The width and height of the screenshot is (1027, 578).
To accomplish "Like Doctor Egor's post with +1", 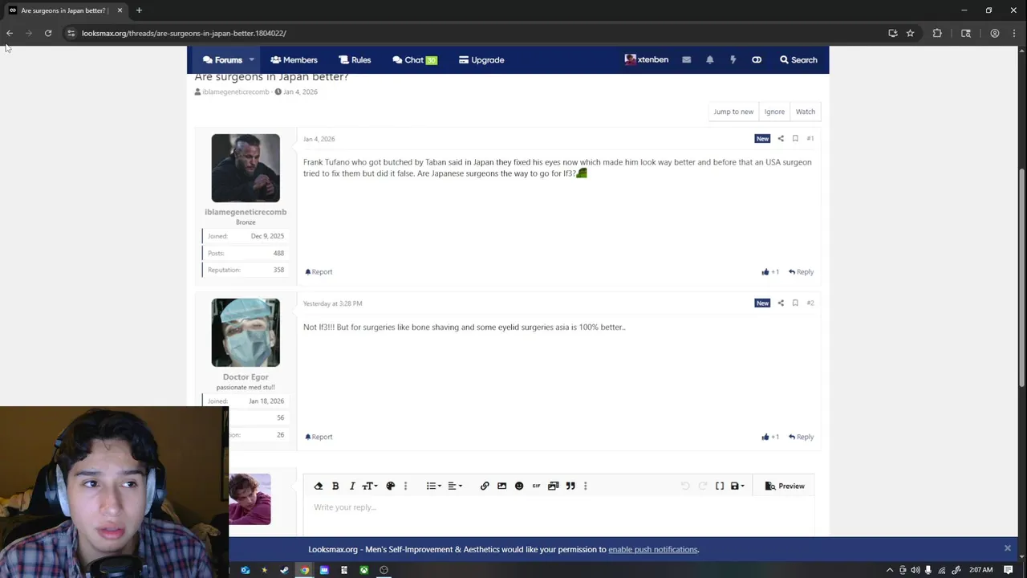I will 770,437.
